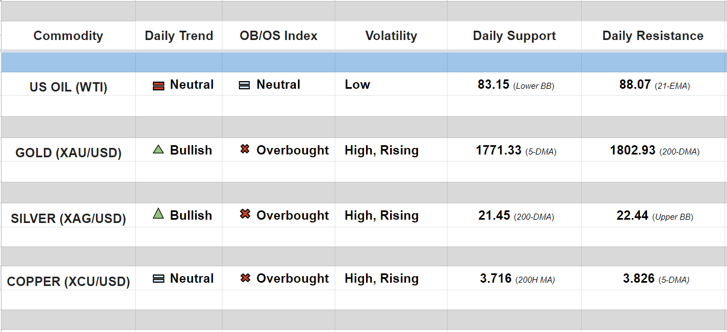Click the Low volatility cell for US Oil
The width and height of the screenshot is (727, 332).
click(x=357, y=85)
